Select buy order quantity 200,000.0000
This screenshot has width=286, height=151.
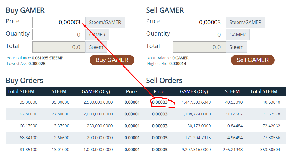tap(100, 138)
